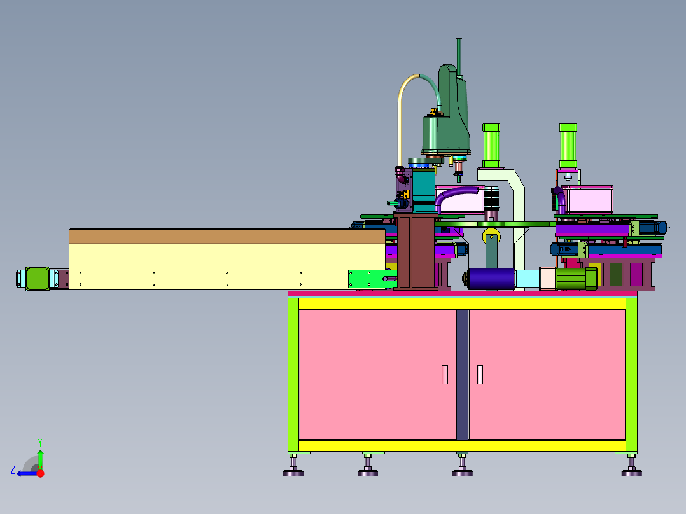Pick the handle on the left cabinet door

[x=445, y=375]
